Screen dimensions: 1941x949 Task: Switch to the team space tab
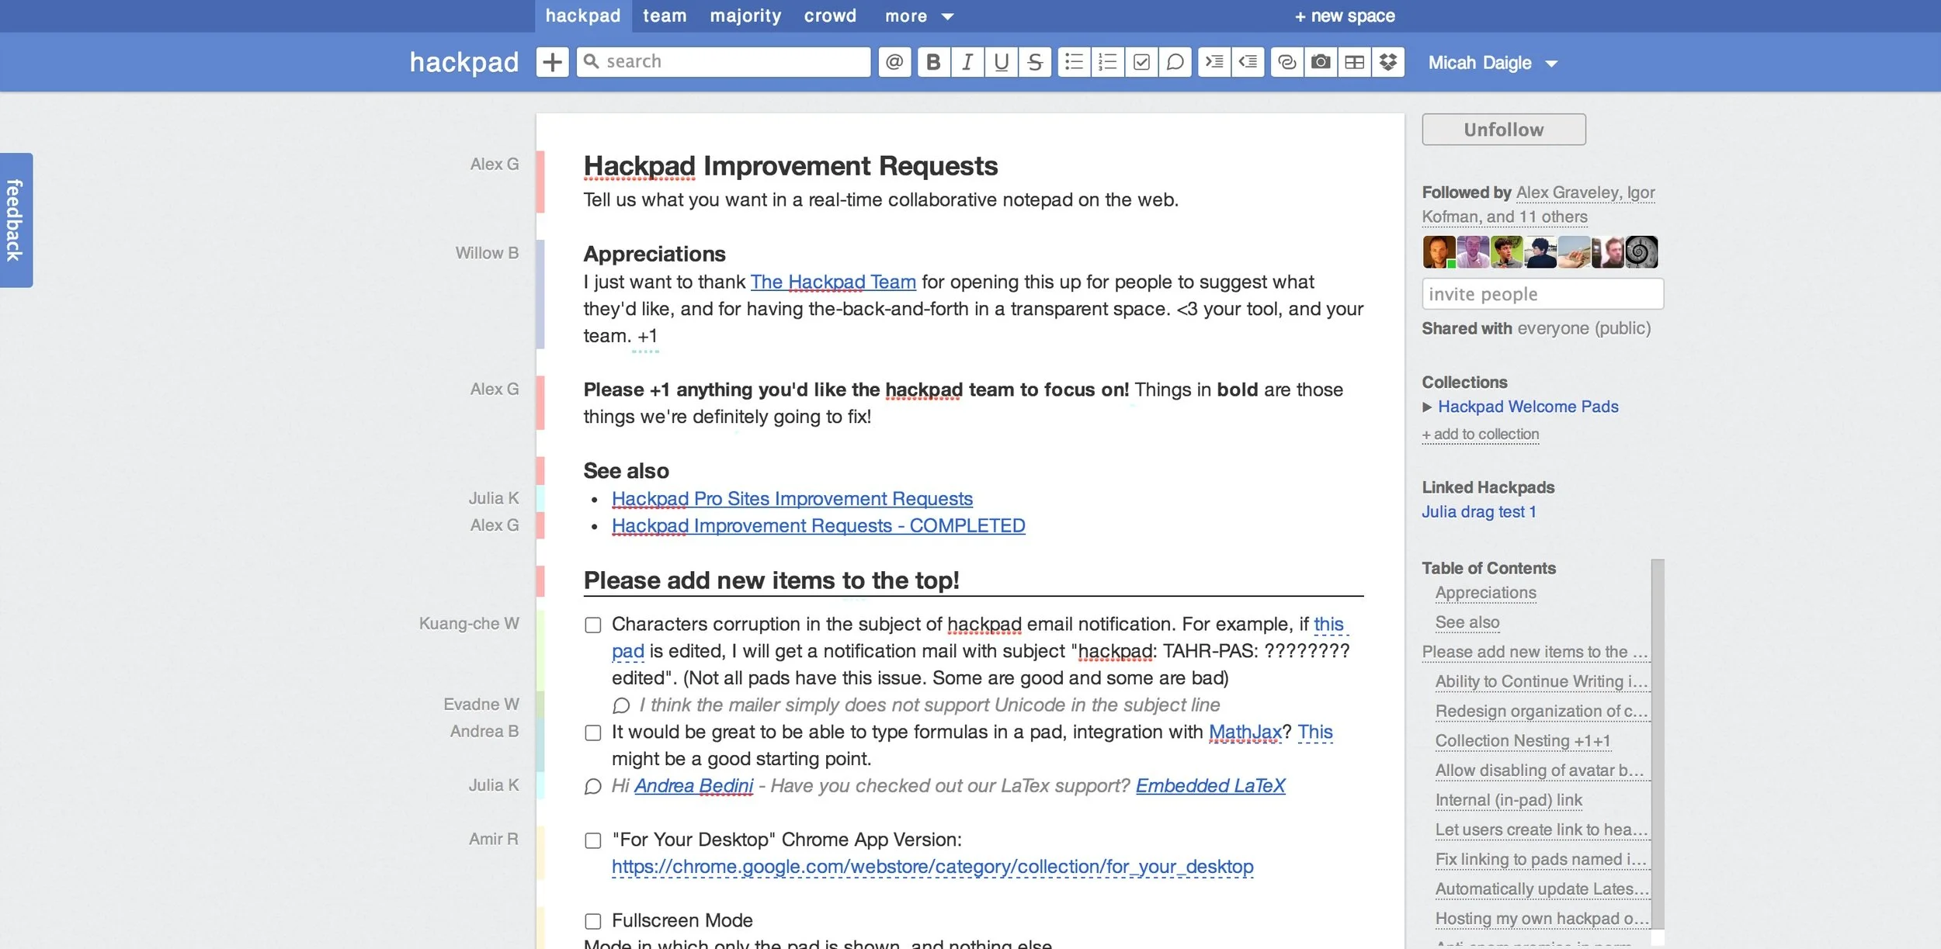pyautogui.click(x=665, y=16)
